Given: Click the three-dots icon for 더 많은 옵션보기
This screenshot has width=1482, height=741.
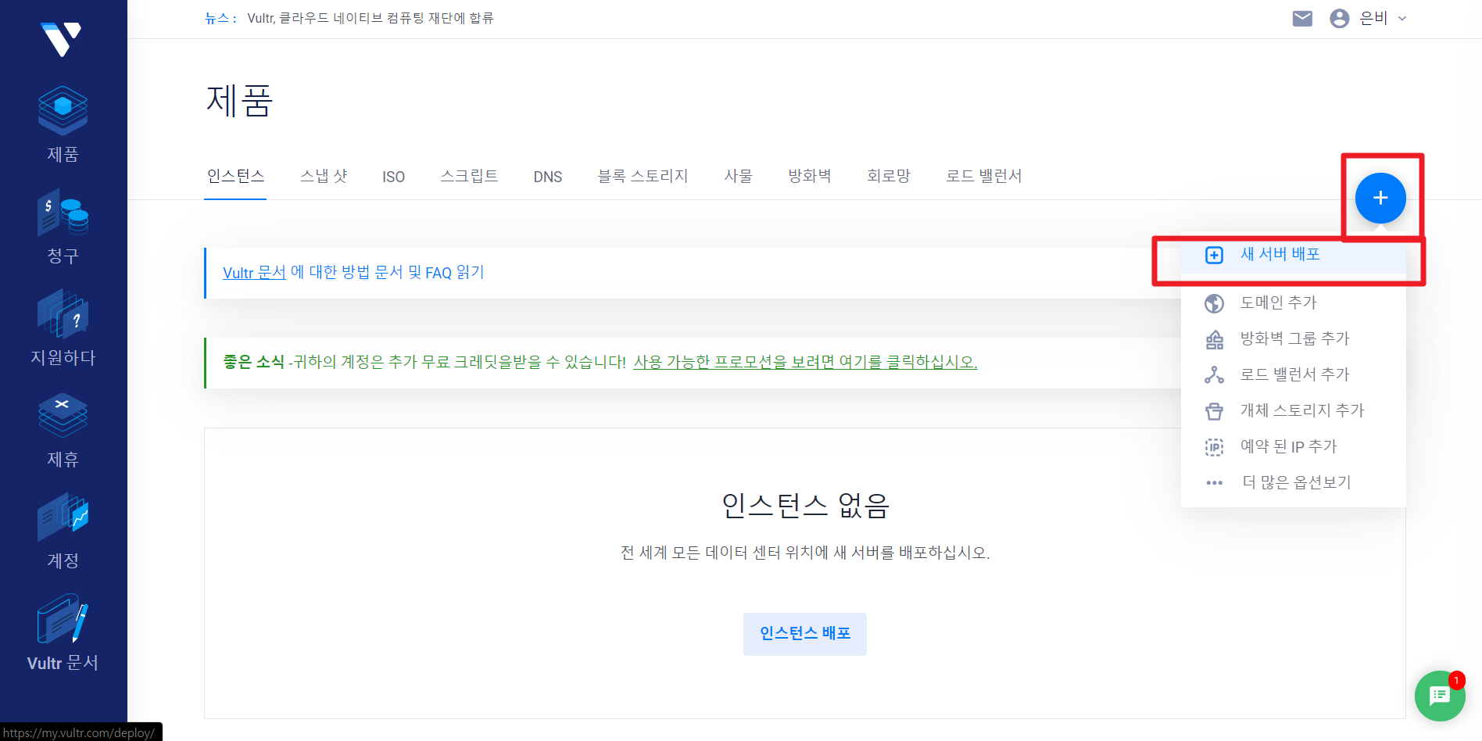Looking at the screenshot, I should [1214, 483].
